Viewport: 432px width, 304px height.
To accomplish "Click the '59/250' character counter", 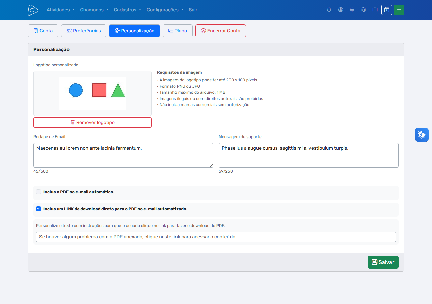I will (226, 171).
